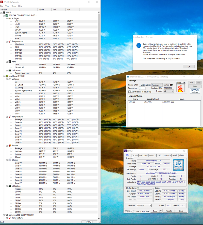Click the Intel Core i7 logo in CPU-Z
The width and height of the screenshot is (203, 225).
[178, 165]
